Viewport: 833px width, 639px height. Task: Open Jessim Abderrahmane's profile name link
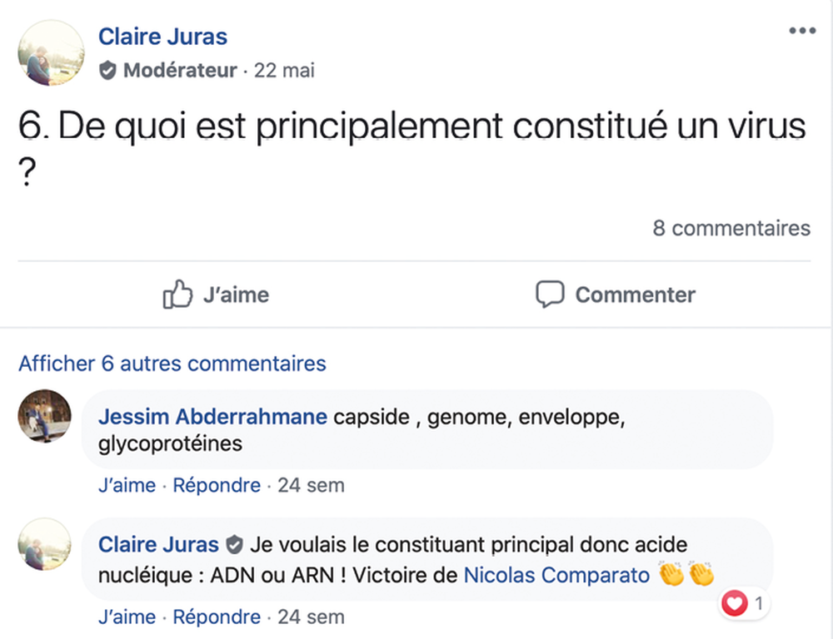point(212,417)
